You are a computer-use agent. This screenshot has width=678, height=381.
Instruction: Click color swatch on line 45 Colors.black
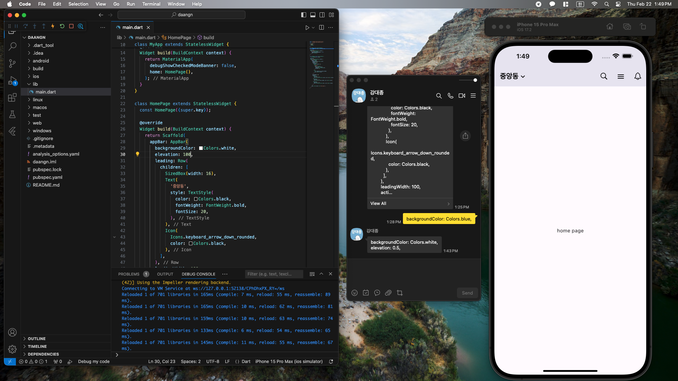(x=191, y=243)
